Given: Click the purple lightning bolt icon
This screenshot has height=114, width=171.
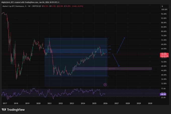Looking at the screenshot, I should click(105, 85).
